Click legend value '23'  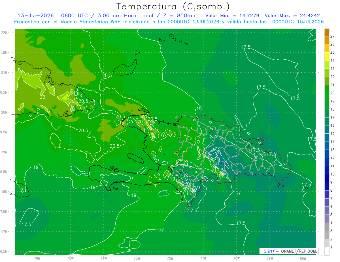point(333,69)
